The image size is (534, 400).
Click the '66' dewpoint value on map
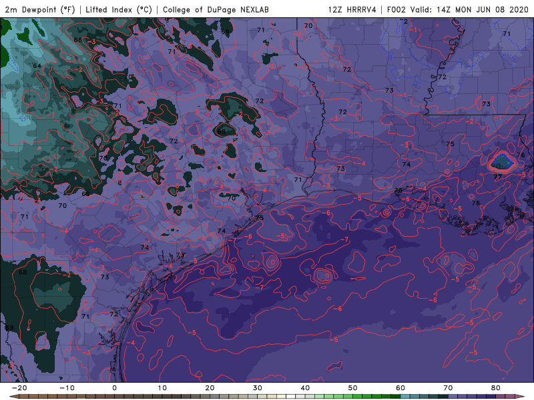click(x=78, y=40)
